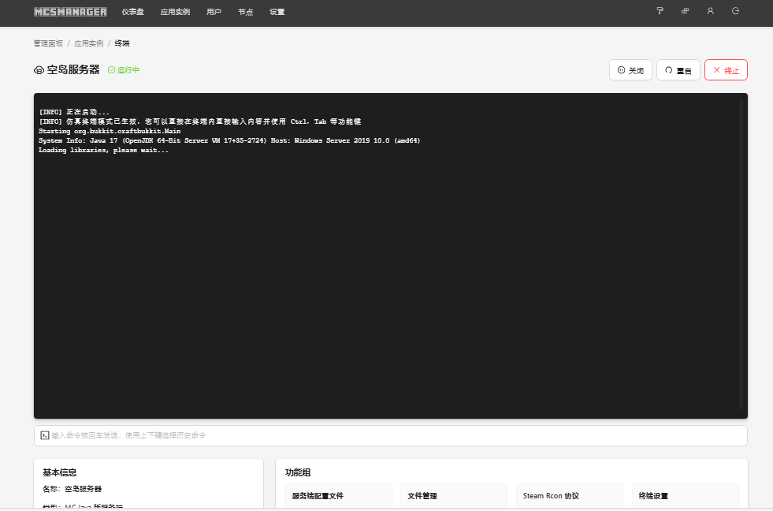
Task: Open the 文件管理 function card
Action: (453, 496)
